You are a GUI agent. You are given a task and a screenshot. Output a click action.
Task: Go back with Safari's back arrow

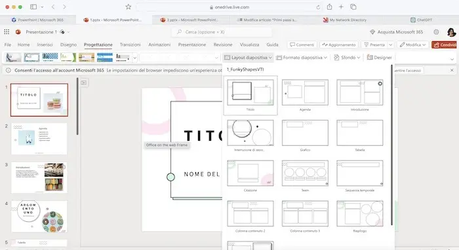point(53,7)
